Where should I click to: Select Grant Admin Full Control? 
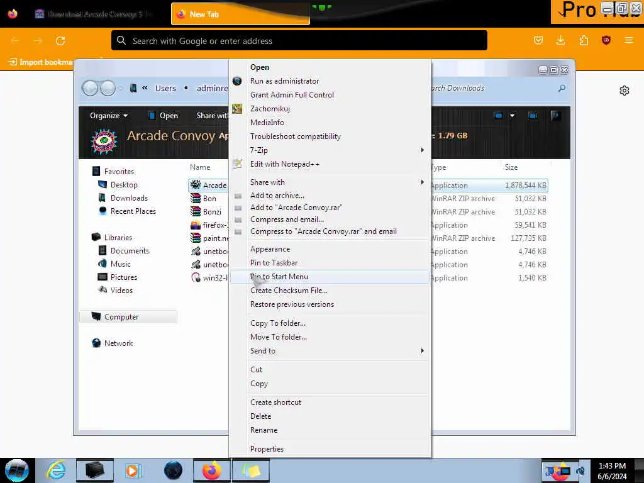point(292,95)
